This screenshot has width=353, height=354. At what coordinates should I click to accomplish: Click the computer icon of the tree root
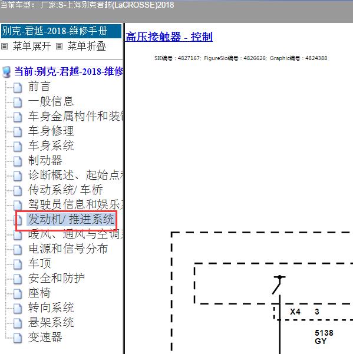point(6,72)
